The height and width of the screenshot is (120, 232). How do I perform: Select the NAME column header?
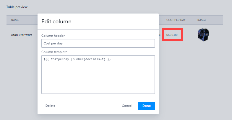(15, 20)
